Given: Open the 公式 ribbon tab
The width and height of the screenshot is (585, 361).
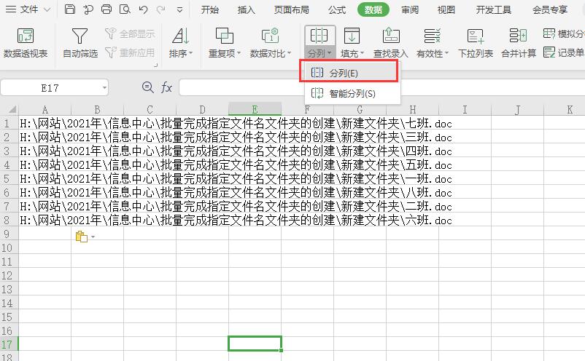Looking at the screenshot, I should 337,9.
